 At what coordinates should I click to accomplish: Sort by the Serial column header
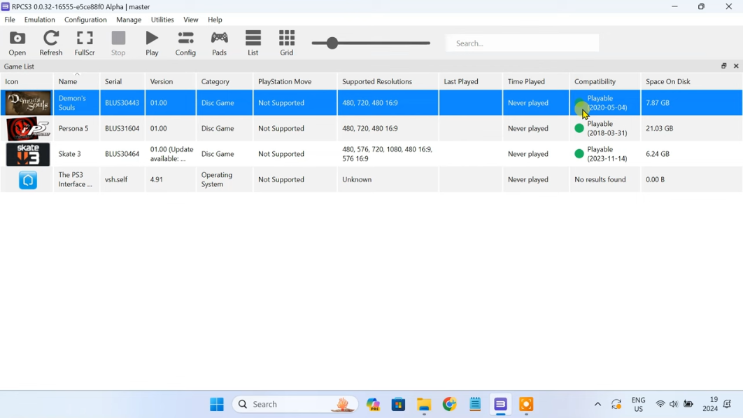[x=122, y=82]
